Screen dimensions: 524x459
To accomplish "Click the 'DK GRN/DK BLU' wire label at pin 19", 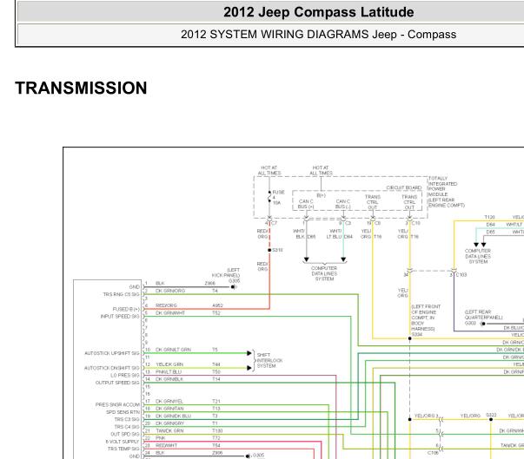I will [x=173, y=416].
